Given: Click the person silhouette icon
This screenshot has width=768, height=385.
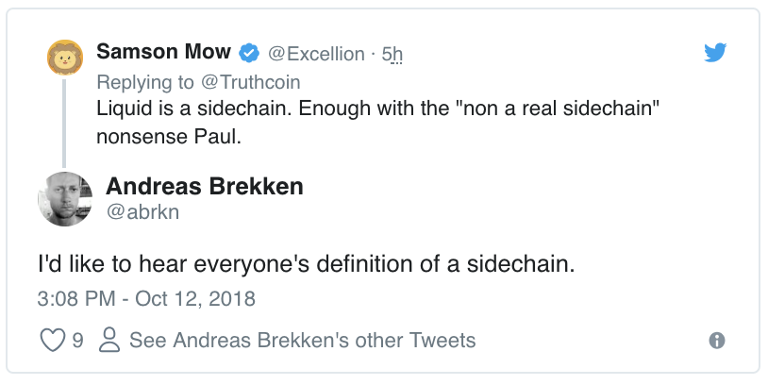Looking at the screenshot, I should (110, 340).
